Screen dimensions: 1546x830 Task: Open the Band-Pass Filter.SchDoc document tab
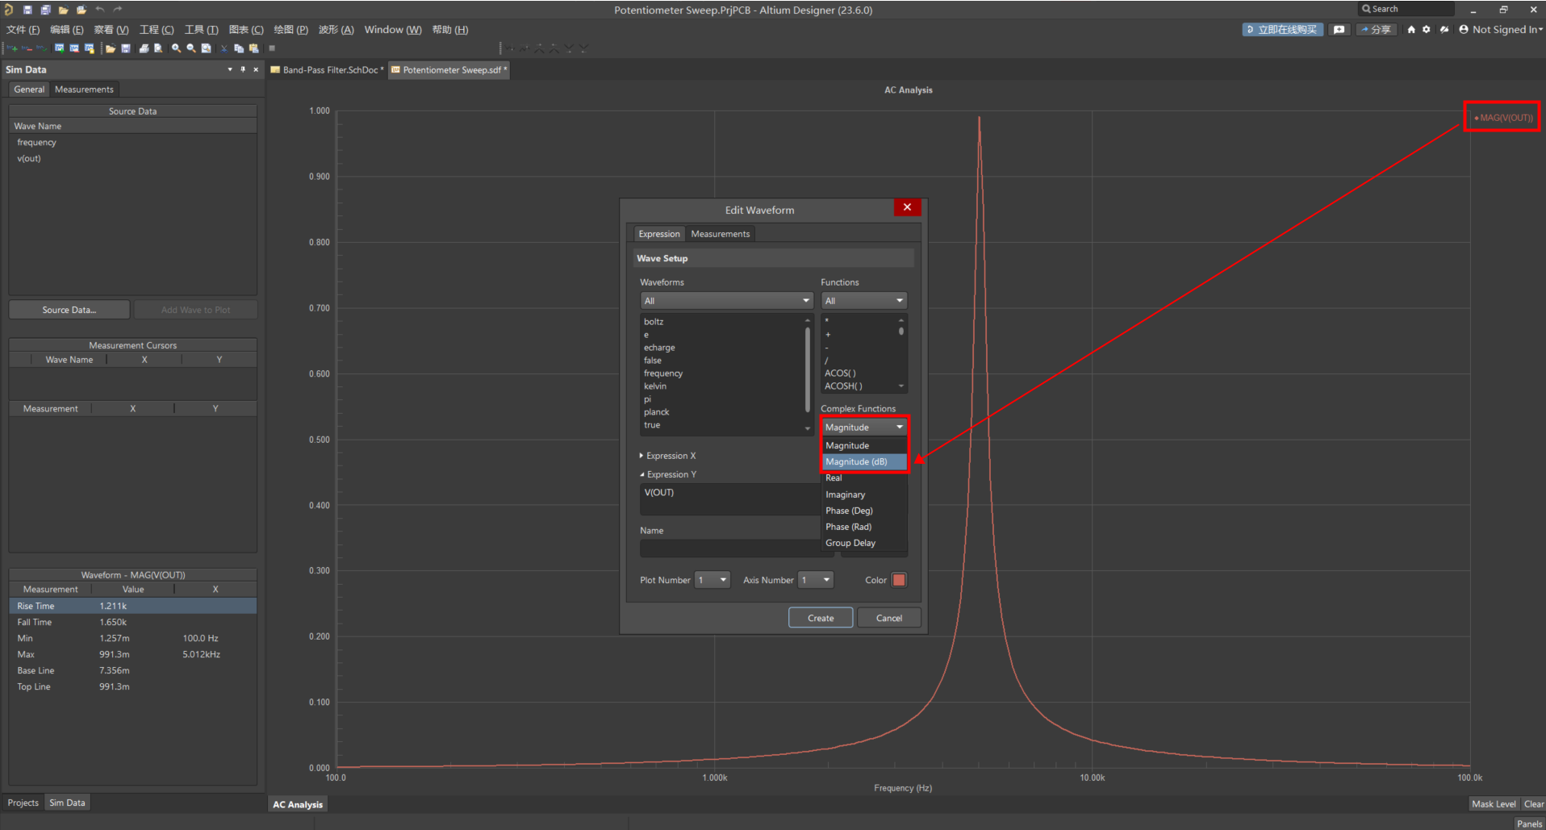pyautogui.click(x=328, y=70)
